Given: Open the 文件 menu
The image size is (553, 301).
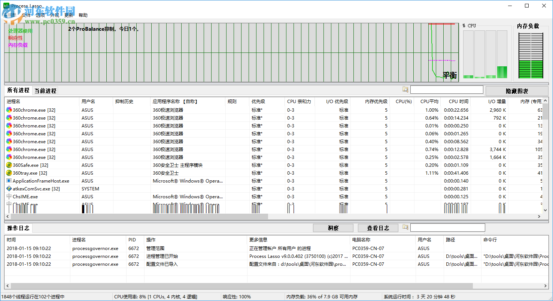Looking at the screenshot, I should pyautogui.click(x=26, y=15).
